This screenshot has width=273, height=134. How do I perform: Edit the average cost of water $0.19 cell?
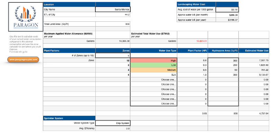pyautogui.click(x=227, y=10)
